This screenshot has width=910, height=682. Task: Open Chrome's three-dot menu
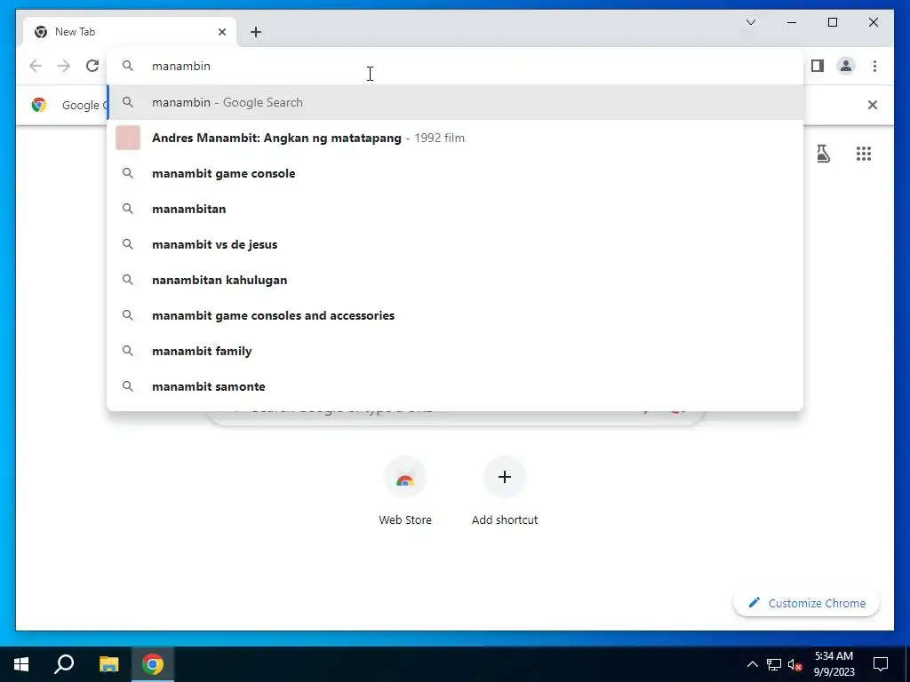(874, 66)
